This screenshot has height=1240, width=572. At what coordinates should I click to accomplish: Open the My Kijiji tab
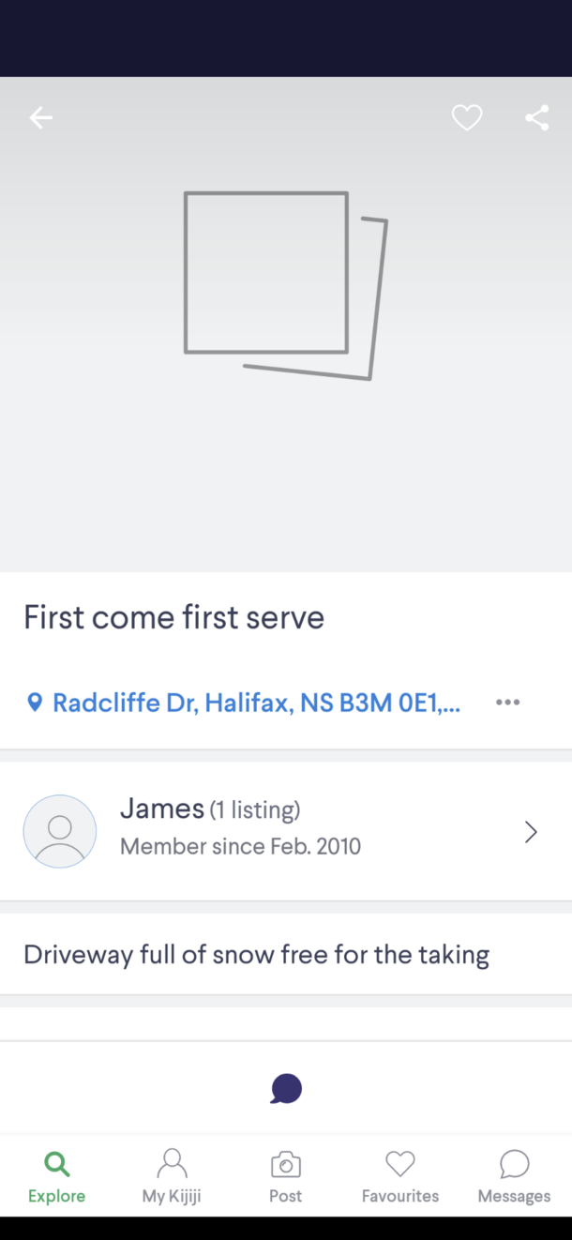point(172,1176)
